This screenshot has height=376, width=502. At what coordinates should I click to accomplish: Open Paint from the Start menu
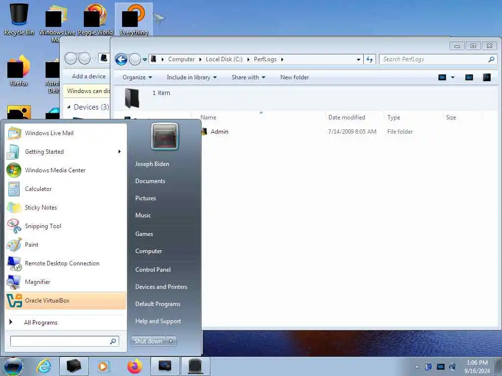click(66, 245)
